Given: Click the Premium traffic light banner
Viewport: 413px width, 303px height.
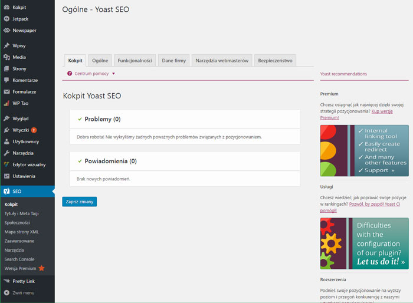Looking at the screenshot, I should pyautogui.click(x=364, y=150).
